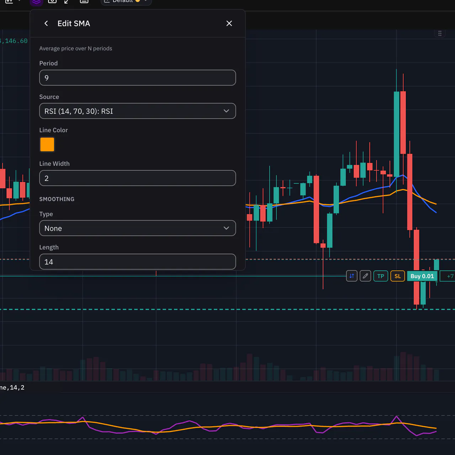Click the Buy 0.01 position label
The width and height of the screenshot is (455, 455).
coord(422,276)
